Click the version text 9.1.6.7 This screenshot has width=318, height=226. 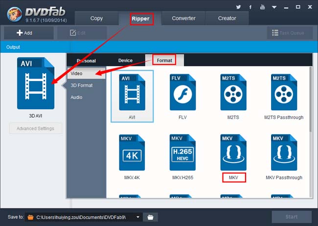click(46, 21)
